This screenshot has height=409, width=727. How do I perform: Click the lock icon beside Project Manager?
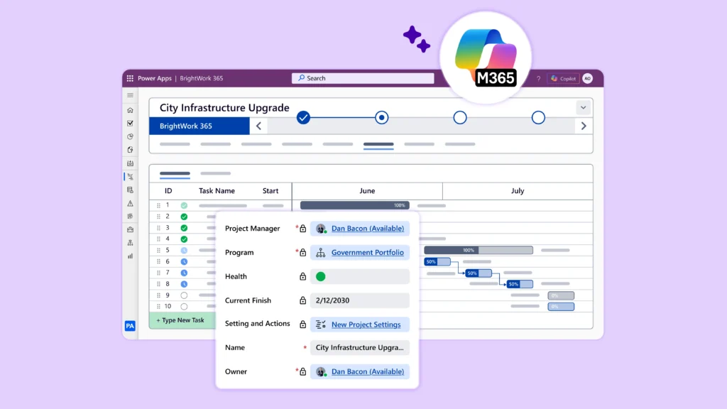(x=302, y=229)
